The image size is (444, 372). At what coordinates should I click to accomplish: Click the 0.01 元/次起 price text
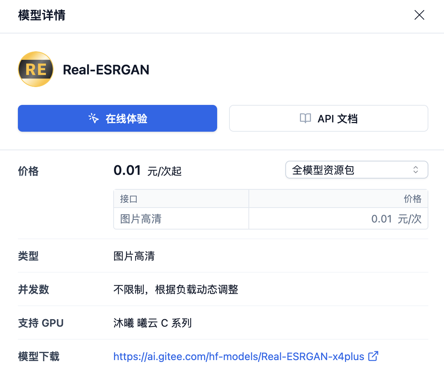(147, 170)
